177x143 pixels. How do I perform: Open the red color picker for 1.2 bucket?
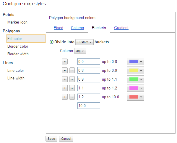coord(136,97)
